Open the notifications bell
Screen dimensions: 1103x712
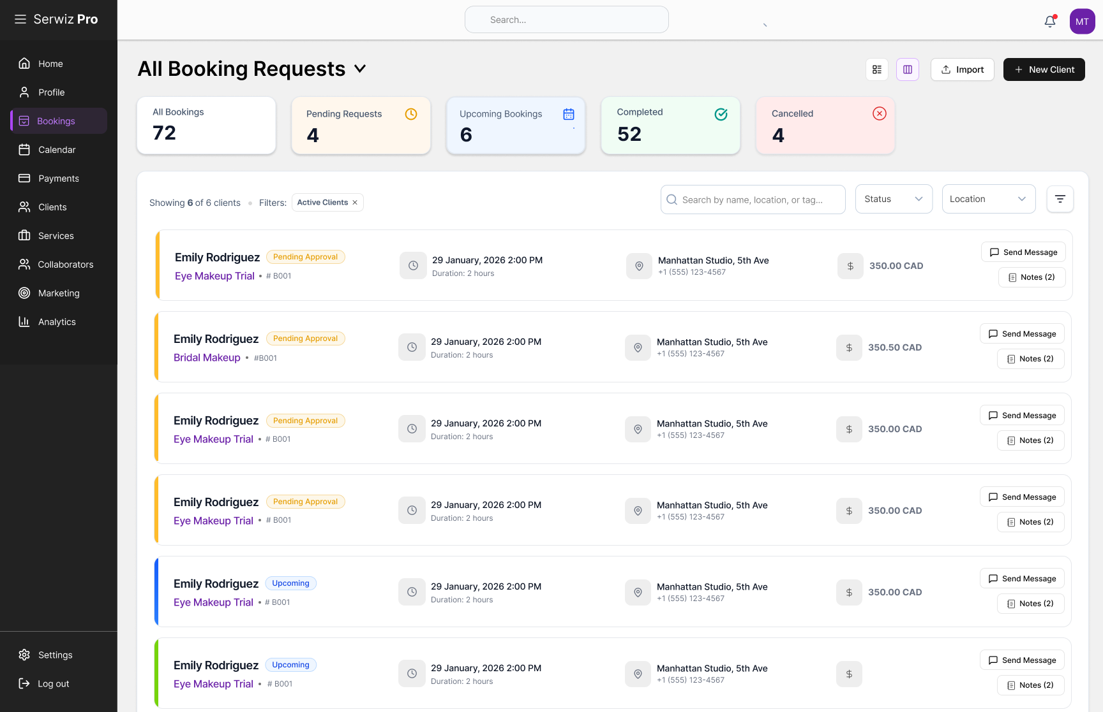[1050, 21]
